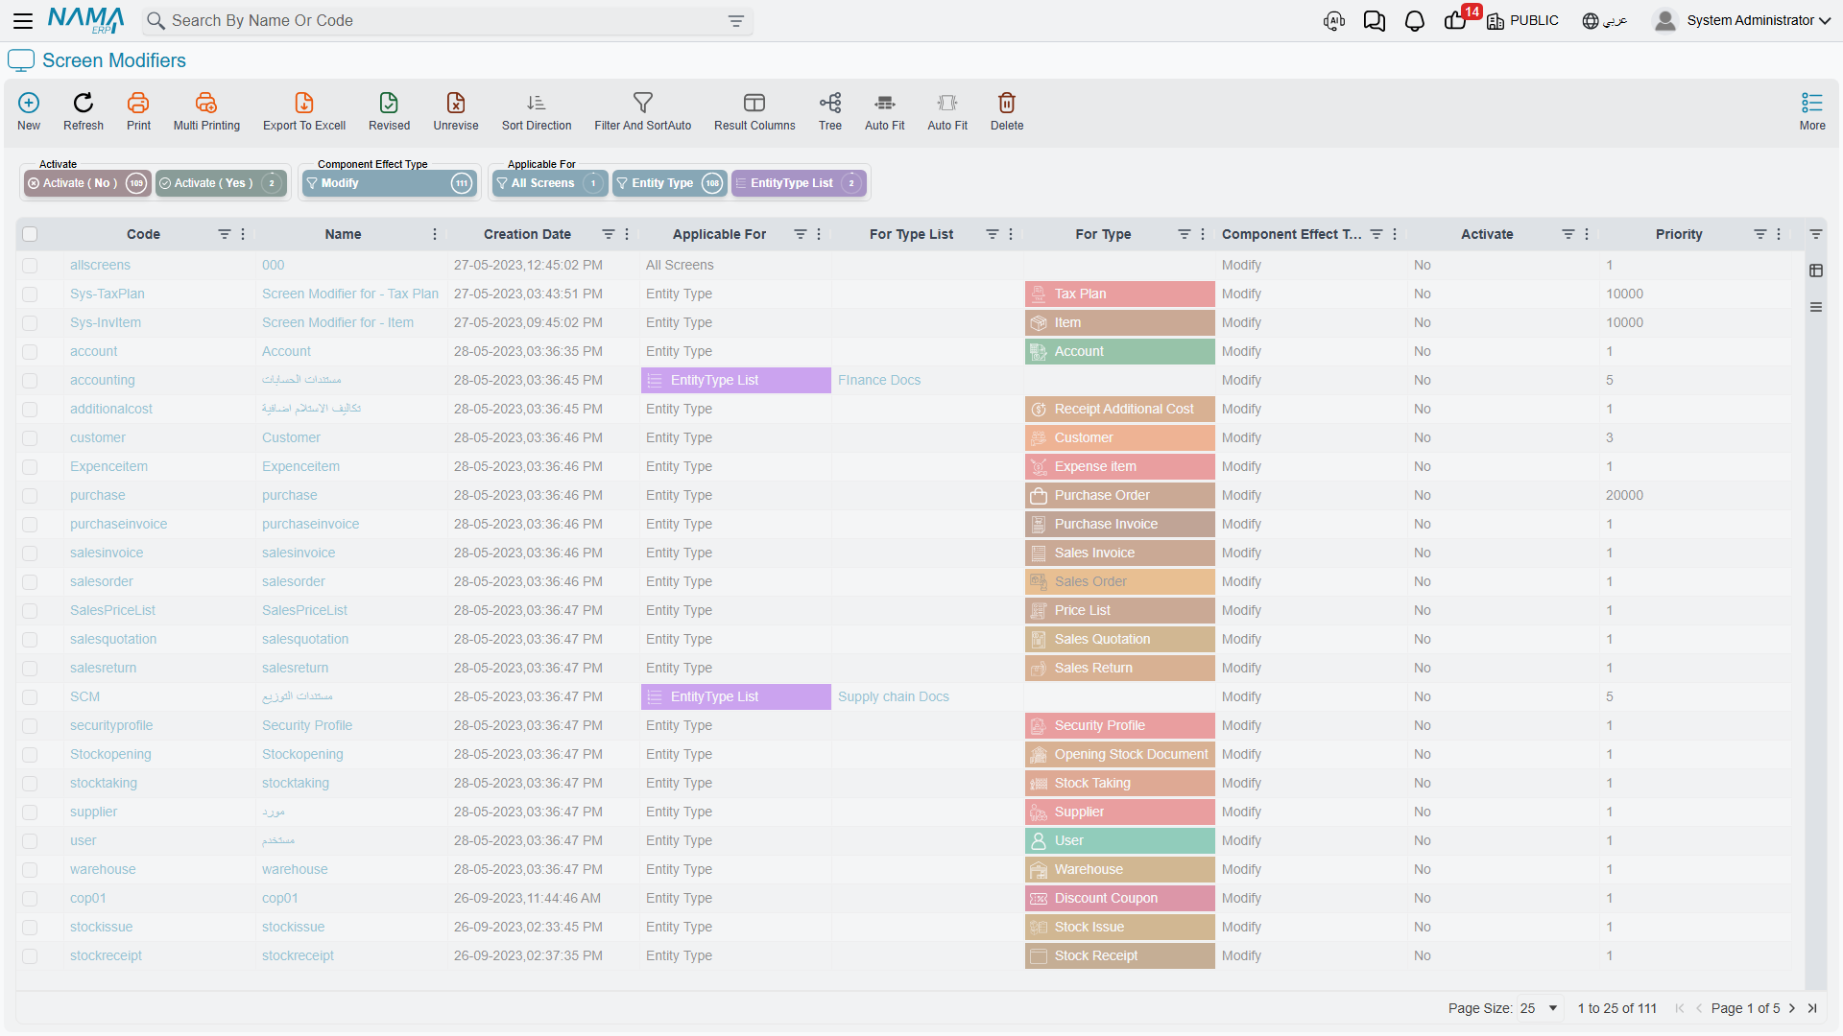Open the Applicable For column filter
The image size is (1843, 1036).
point(800,234)
